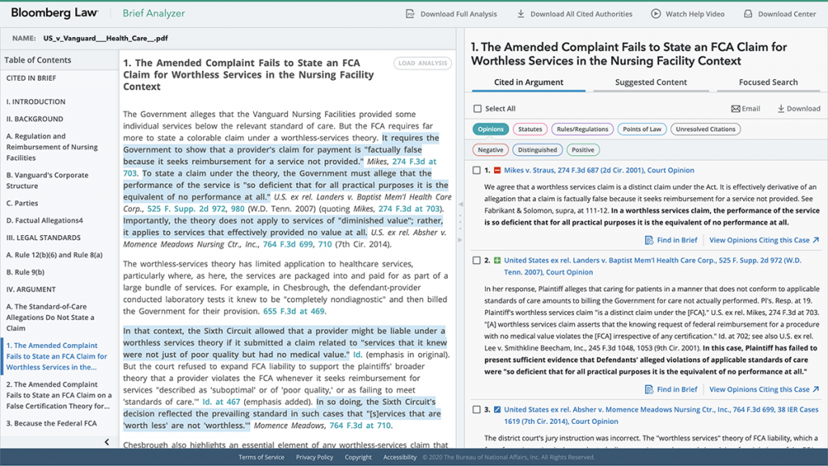Screen dimensions: 828x466
Task: Toggle the Distinguished treatment filter
Action: 537,149
